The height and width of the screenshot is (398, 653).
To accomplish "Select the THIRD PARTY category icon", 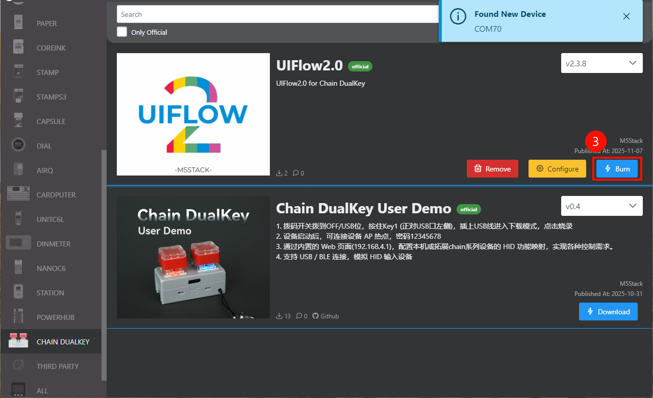I will point(19,366).
